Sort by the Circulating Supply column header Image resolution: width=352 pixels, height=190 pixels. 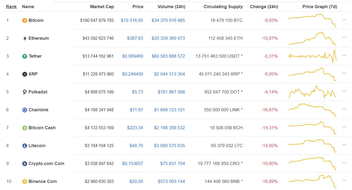(223, 7)
